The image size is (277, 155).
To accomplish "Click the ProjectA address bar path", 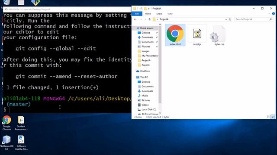I will (x=164, y=19).
